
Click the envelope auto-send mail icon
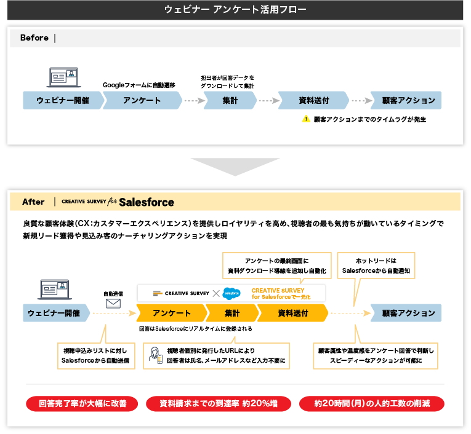coord(113,304)
